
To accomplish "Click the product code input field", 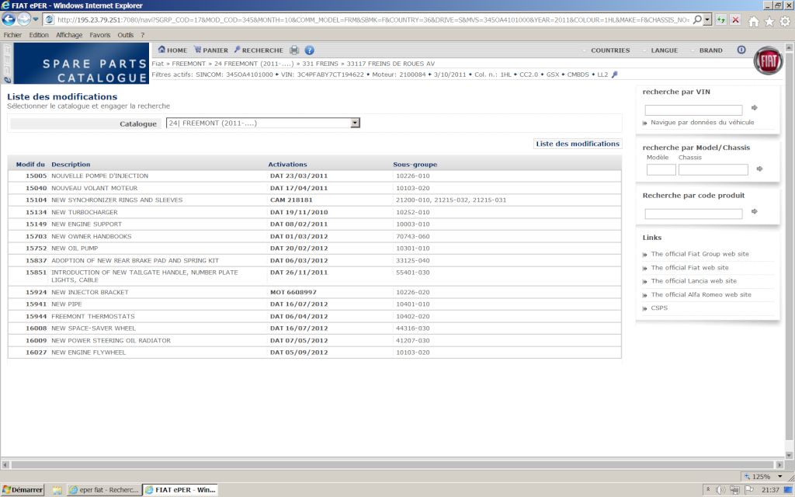I will point(693,214).
